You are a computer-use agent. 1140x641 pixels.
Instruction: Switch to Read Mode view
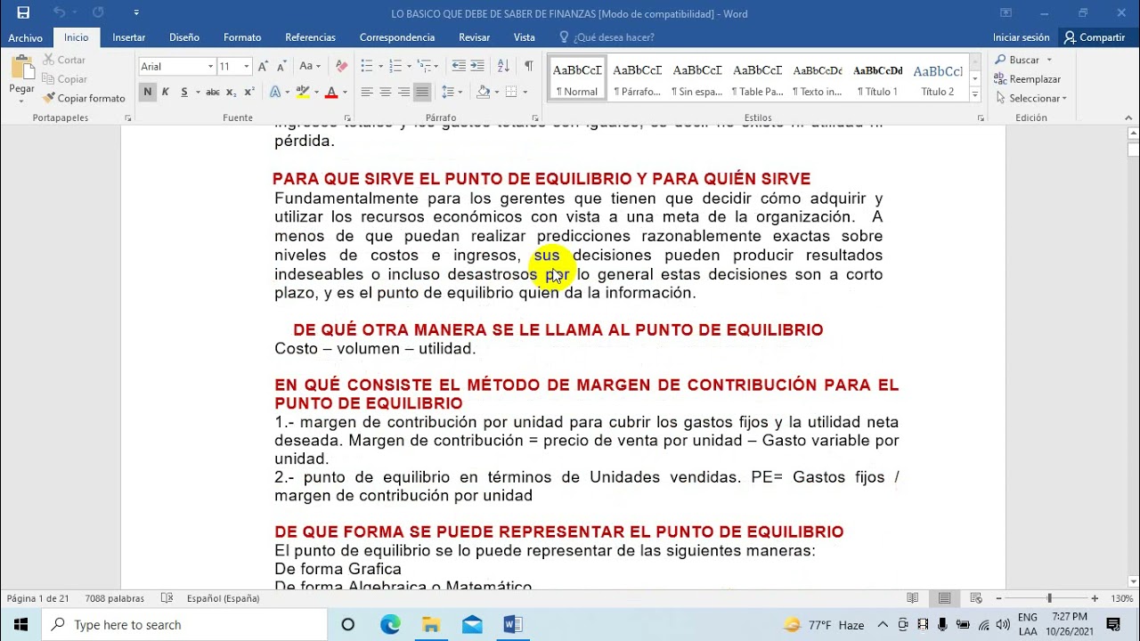point(913,598)
